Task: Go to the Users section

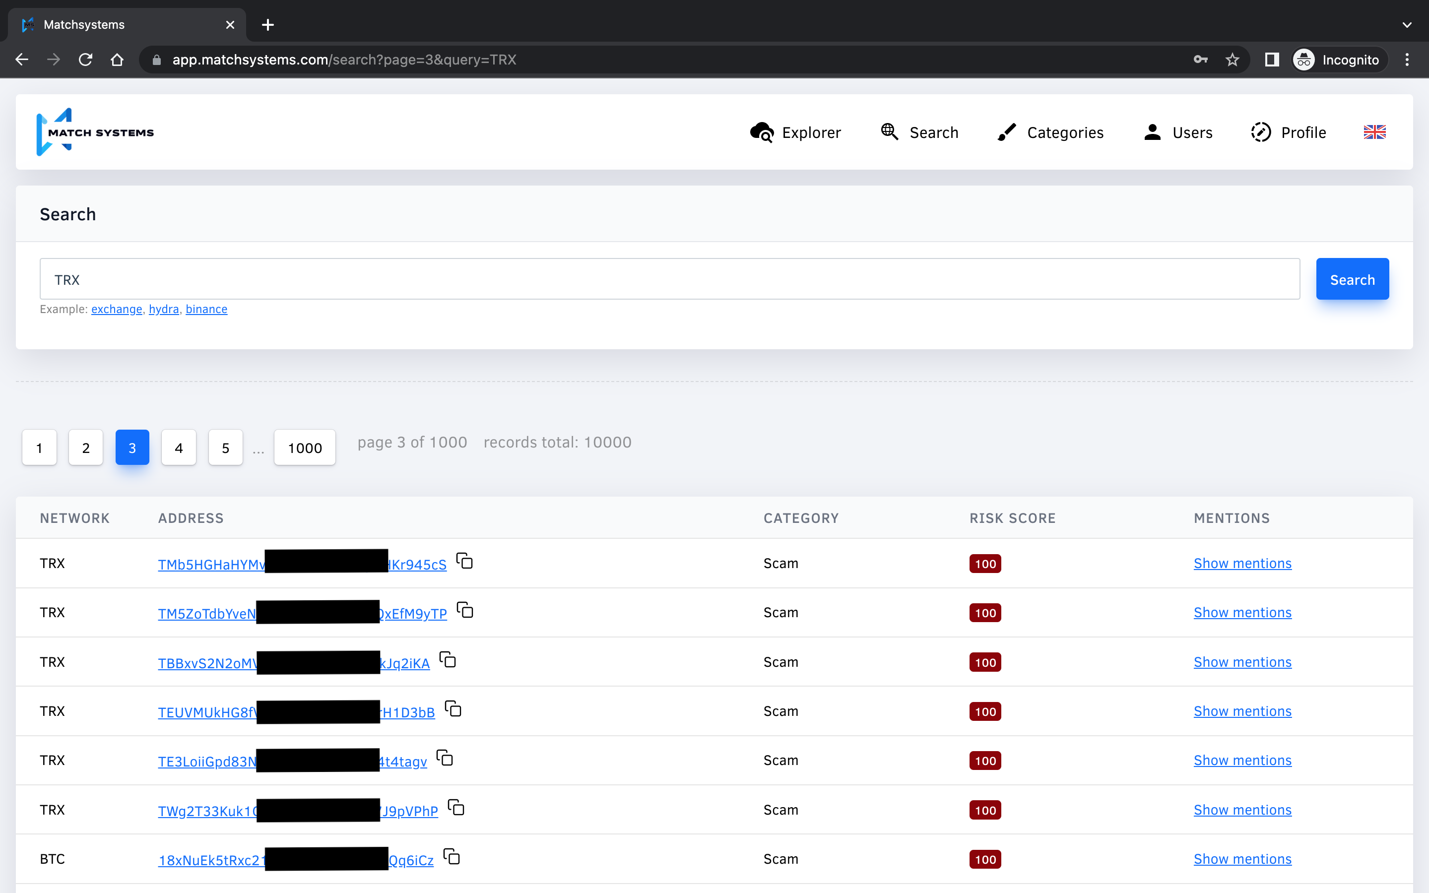Action: pos(1177,132)
